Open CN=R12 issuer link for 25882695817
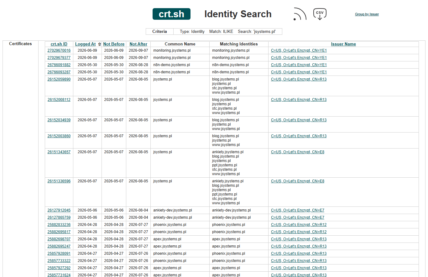The height and width of the screenshot is (277, 428). click(299, 232)
